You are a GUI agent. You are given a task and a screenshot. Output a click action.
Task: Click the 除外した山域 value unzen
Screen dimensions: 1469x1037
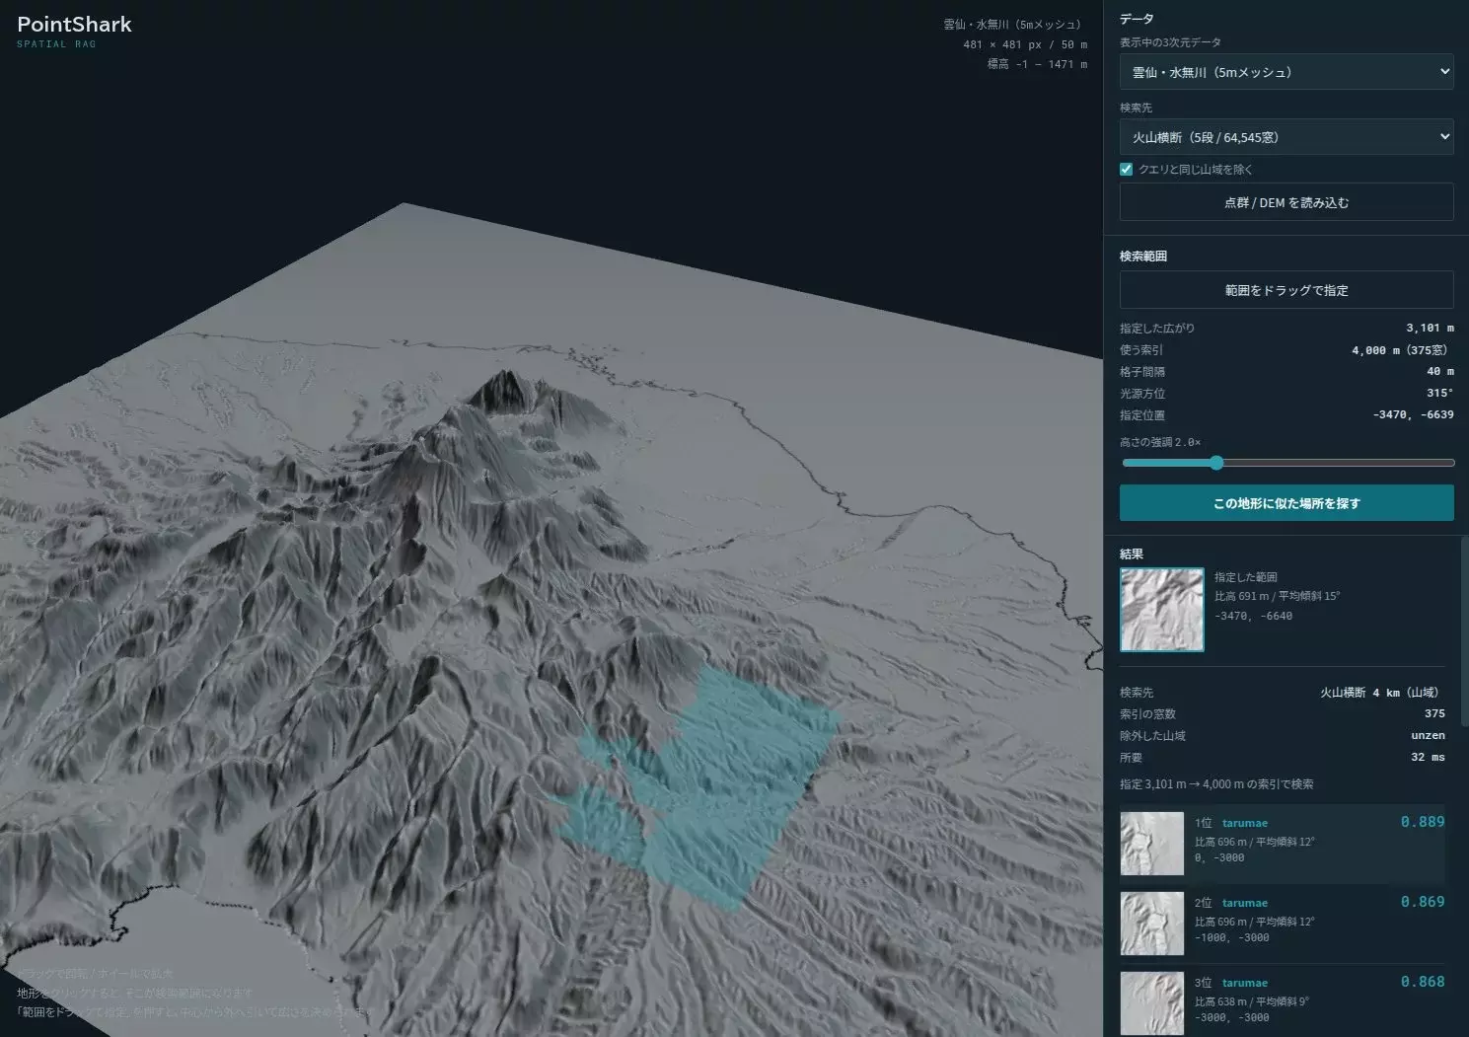(1428, 736)
